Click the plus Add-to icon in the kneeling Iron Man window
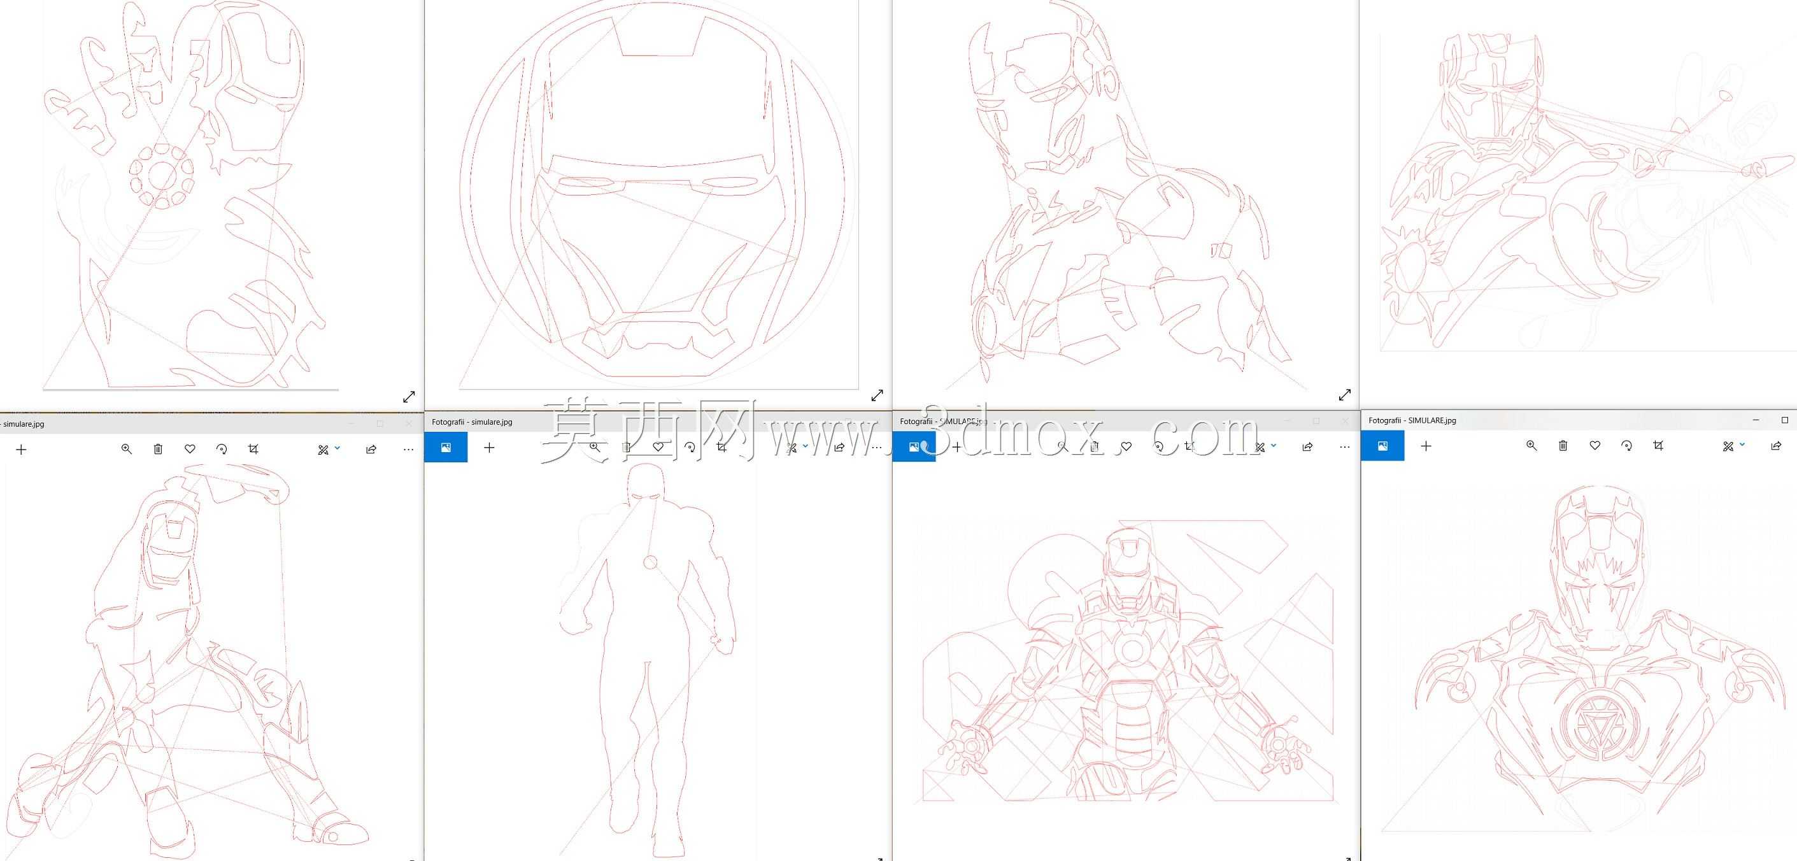This screenshot has width=1797, height=861. (x=21, y=450)
